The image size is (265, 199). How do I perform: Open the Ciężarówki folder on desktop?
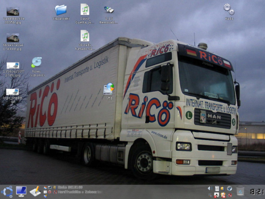(60, 12)
